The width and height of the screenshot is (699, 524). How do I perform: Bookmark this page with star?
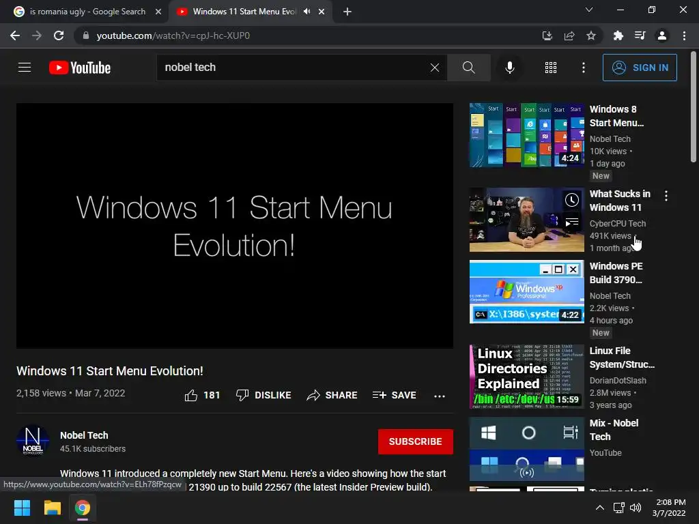591,35
